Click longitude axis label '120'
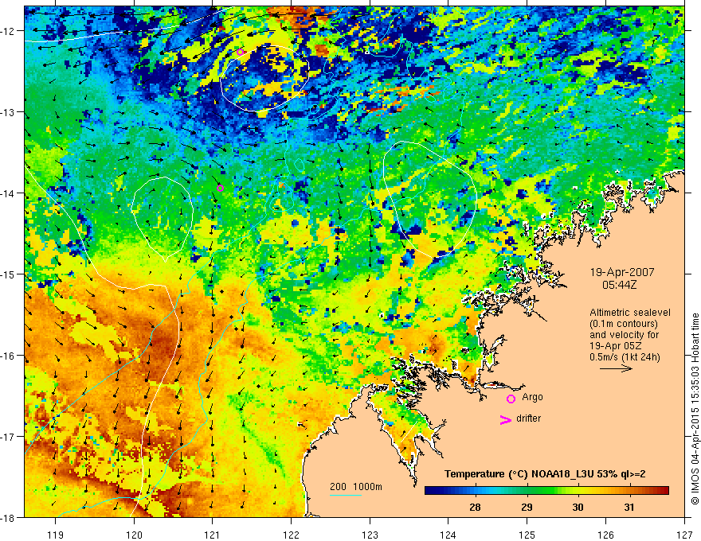701x541 pixels. pyautogui.click(x=134, y=535)
